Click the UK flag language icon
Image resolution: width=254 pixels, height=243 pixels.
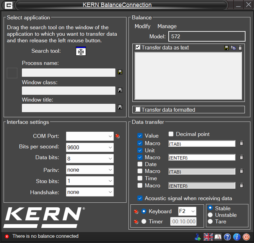208,237
